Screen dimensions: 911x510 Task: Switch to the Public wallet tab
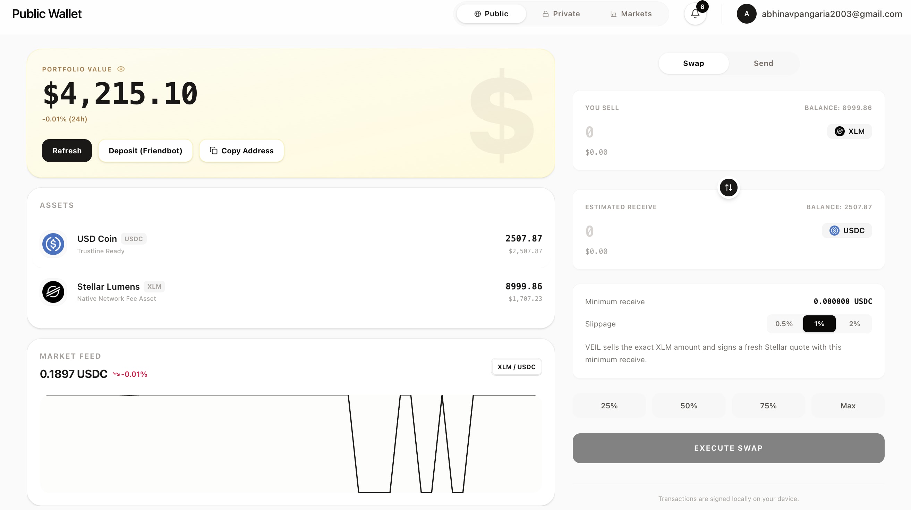click(491, 14)
